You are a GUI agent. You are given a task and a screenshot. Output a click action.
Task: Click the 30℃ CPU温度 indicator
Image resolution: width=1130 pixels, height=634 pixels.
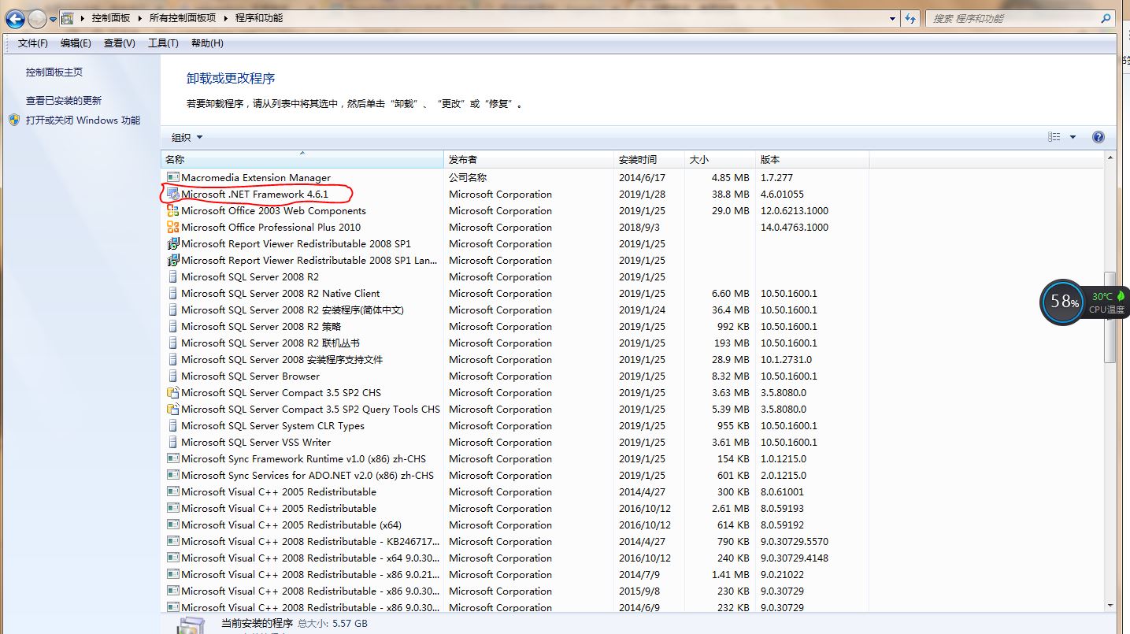pyautogui.click(x=1107, y=302)
